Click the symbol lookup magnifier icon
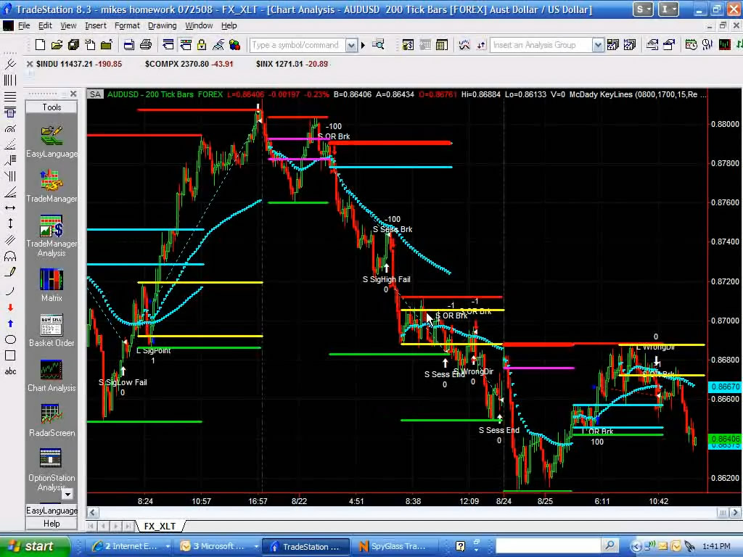Image resolution: width=743 pixels, height=557 pixels. tap(378, 45)
